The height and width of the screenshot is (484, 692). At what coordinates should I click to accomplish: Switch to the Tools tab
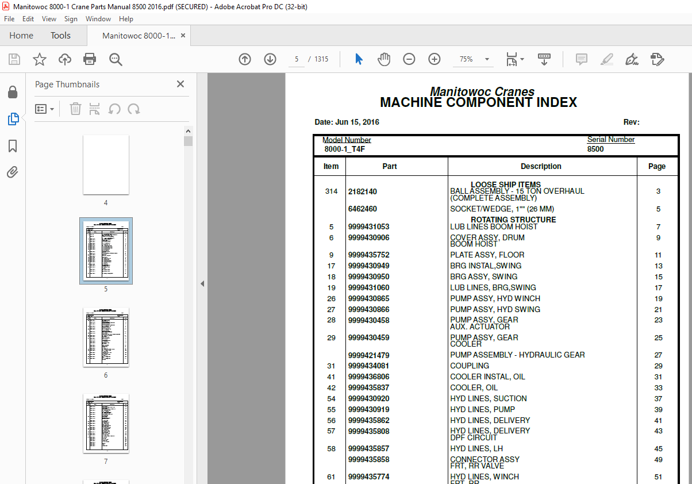[x=60, y=36]
